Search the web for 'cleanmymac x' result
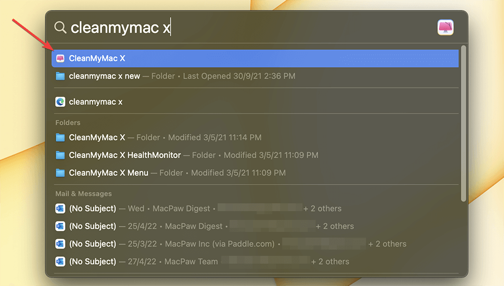This screenshot has width=504, height=286. point(255,102)
